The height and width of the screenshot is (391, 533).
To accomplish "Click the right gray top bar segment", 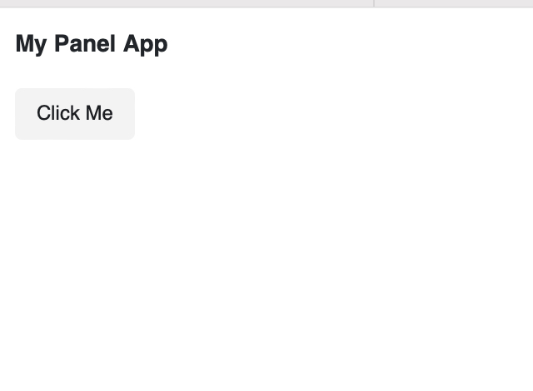I will (454, 3).
